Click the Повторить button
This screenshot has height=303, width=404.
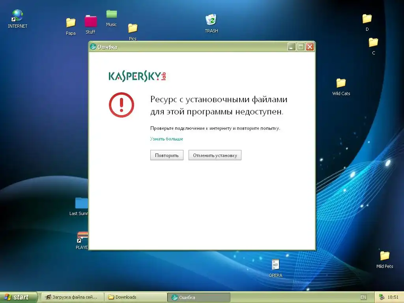click(x=167, y=155)
